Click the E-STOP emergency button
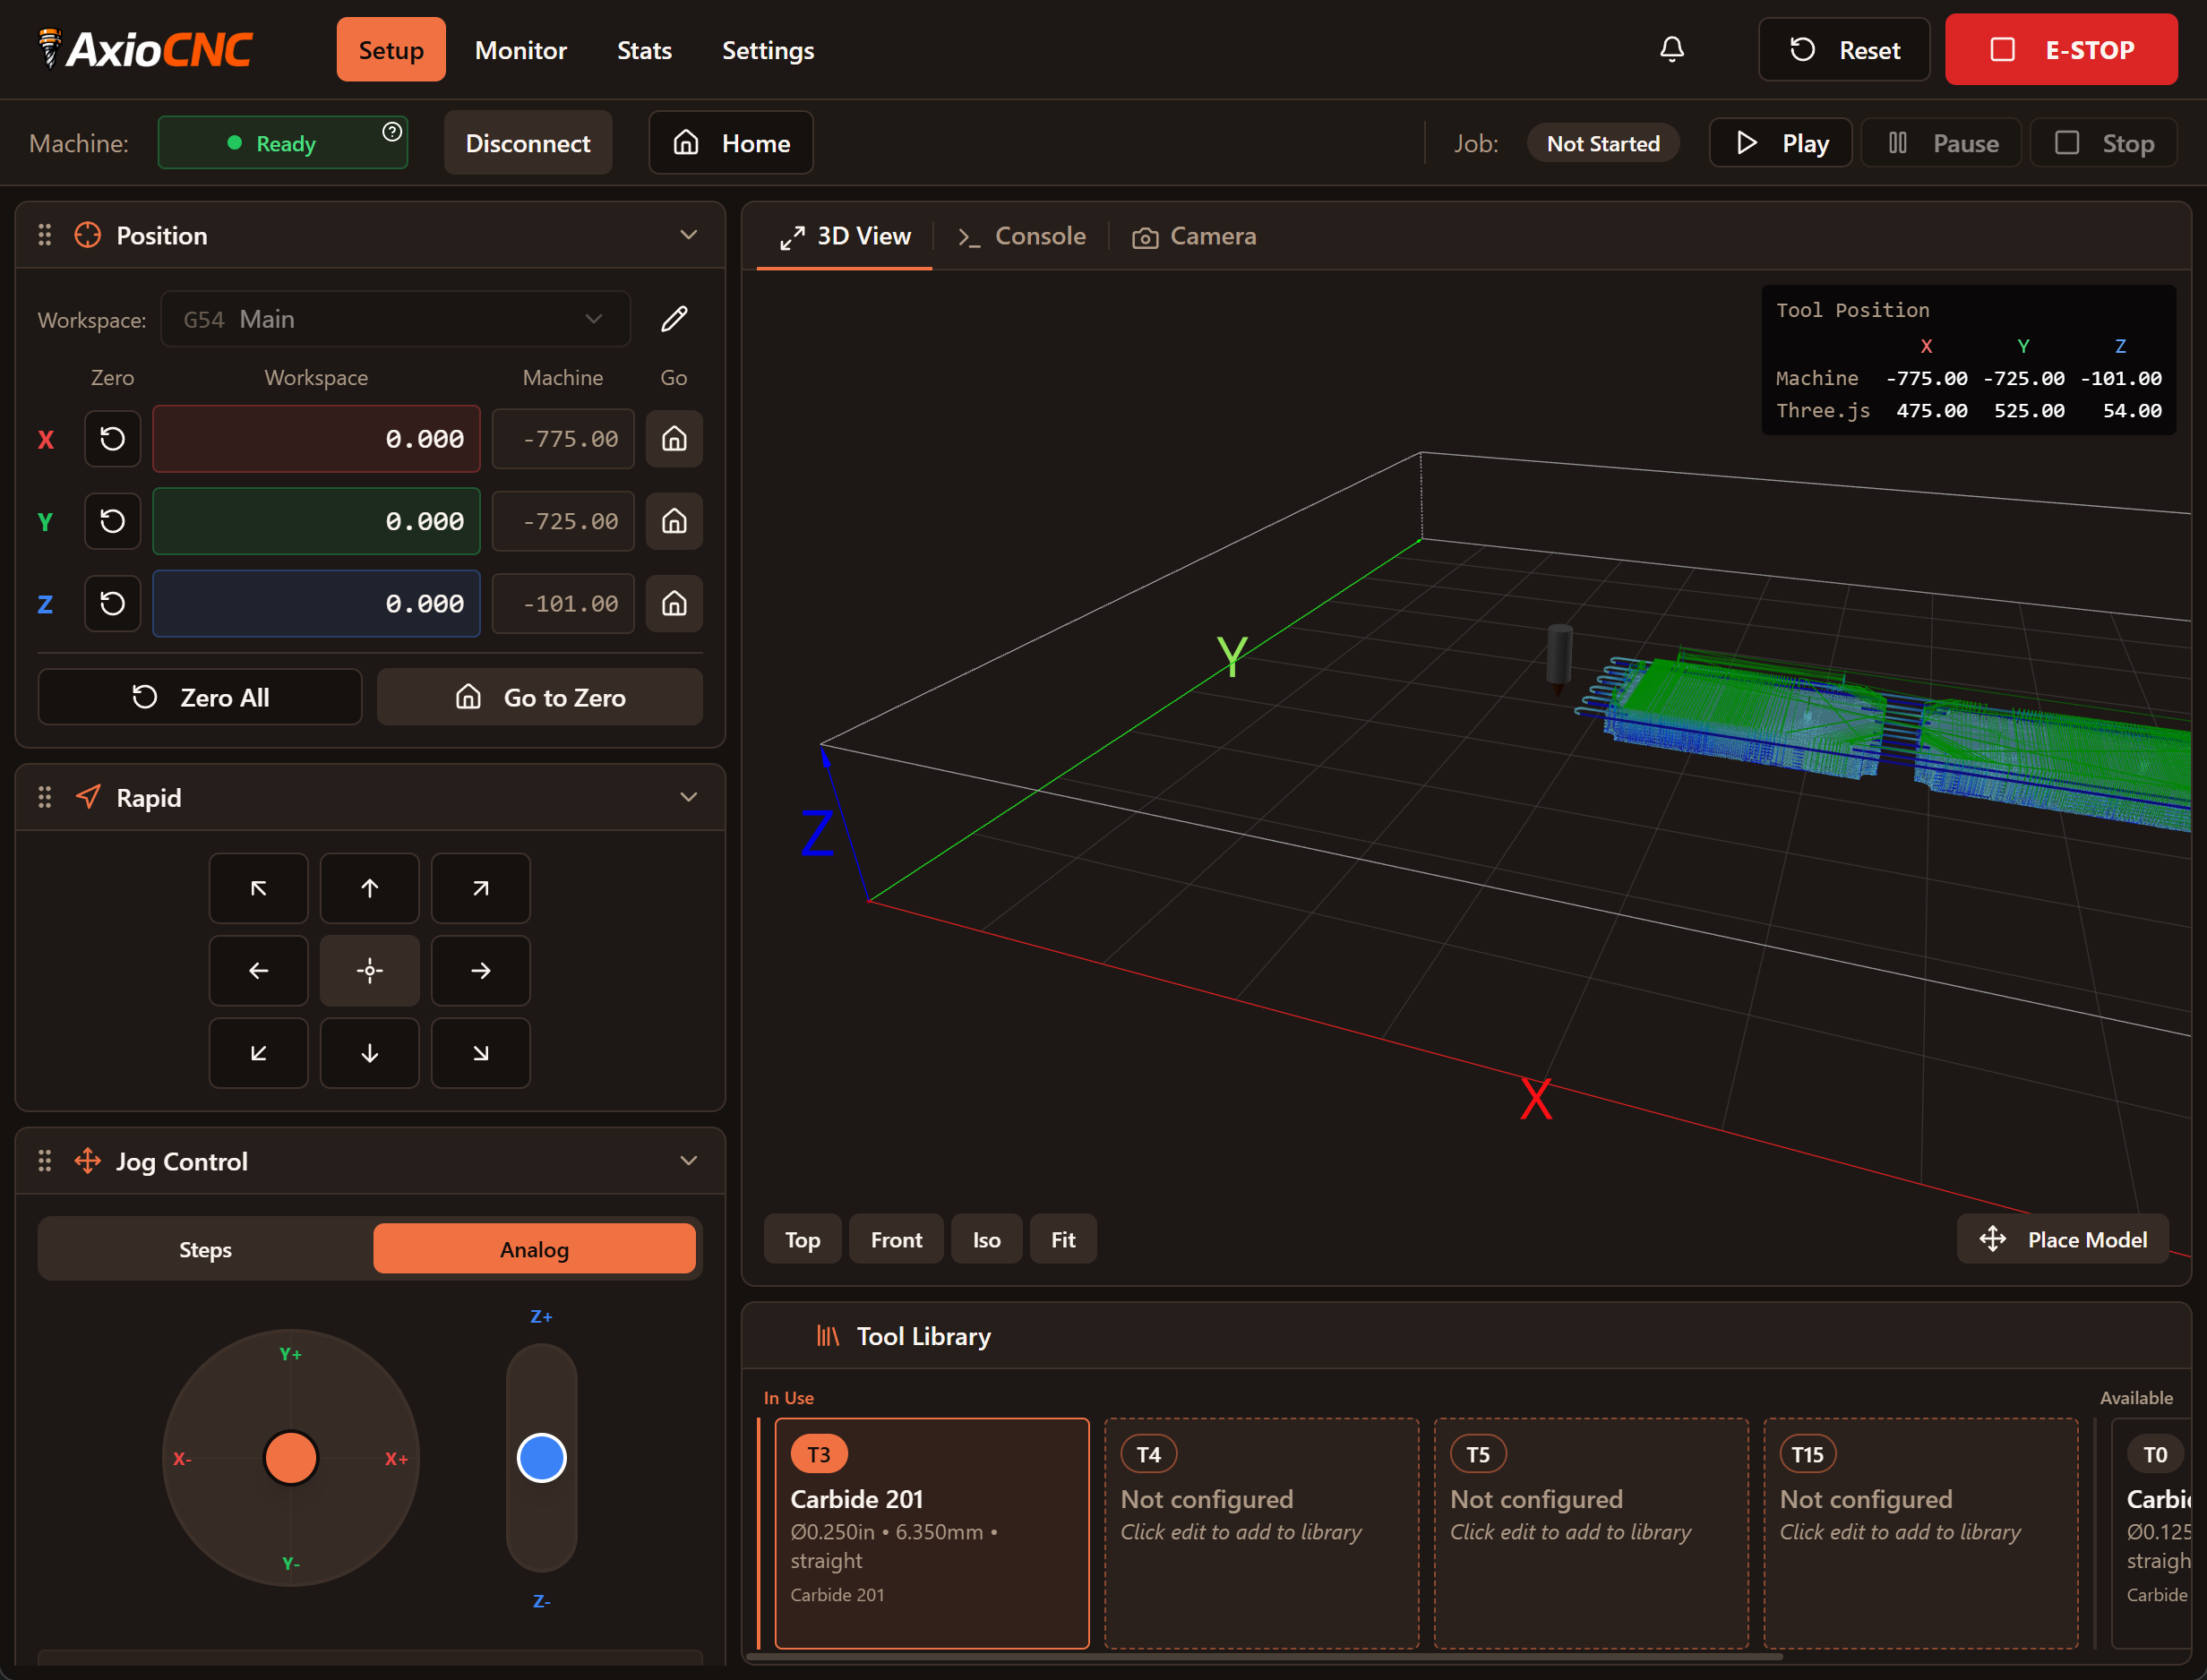The image size is (2207, 1680). click(2061, 49)
